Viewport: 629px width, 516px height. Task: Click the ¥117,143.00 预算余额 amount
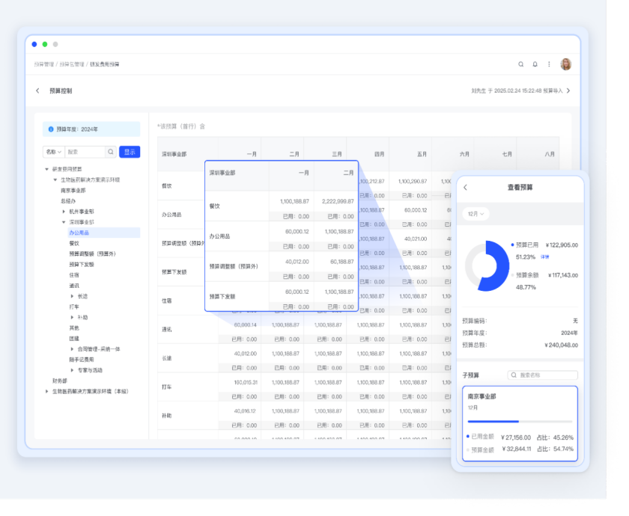coord(562,275)
